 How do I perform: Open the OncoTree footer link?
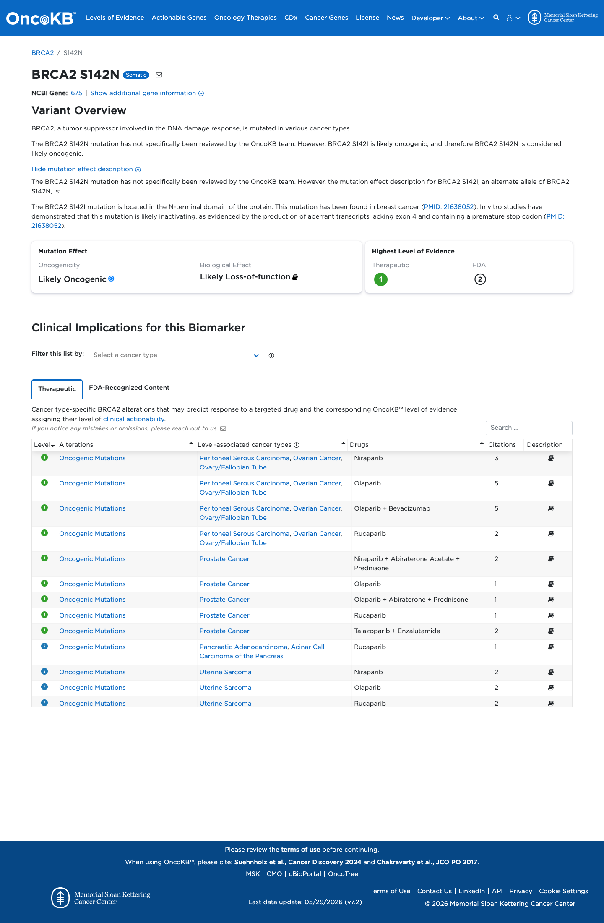tap(343, 874)
